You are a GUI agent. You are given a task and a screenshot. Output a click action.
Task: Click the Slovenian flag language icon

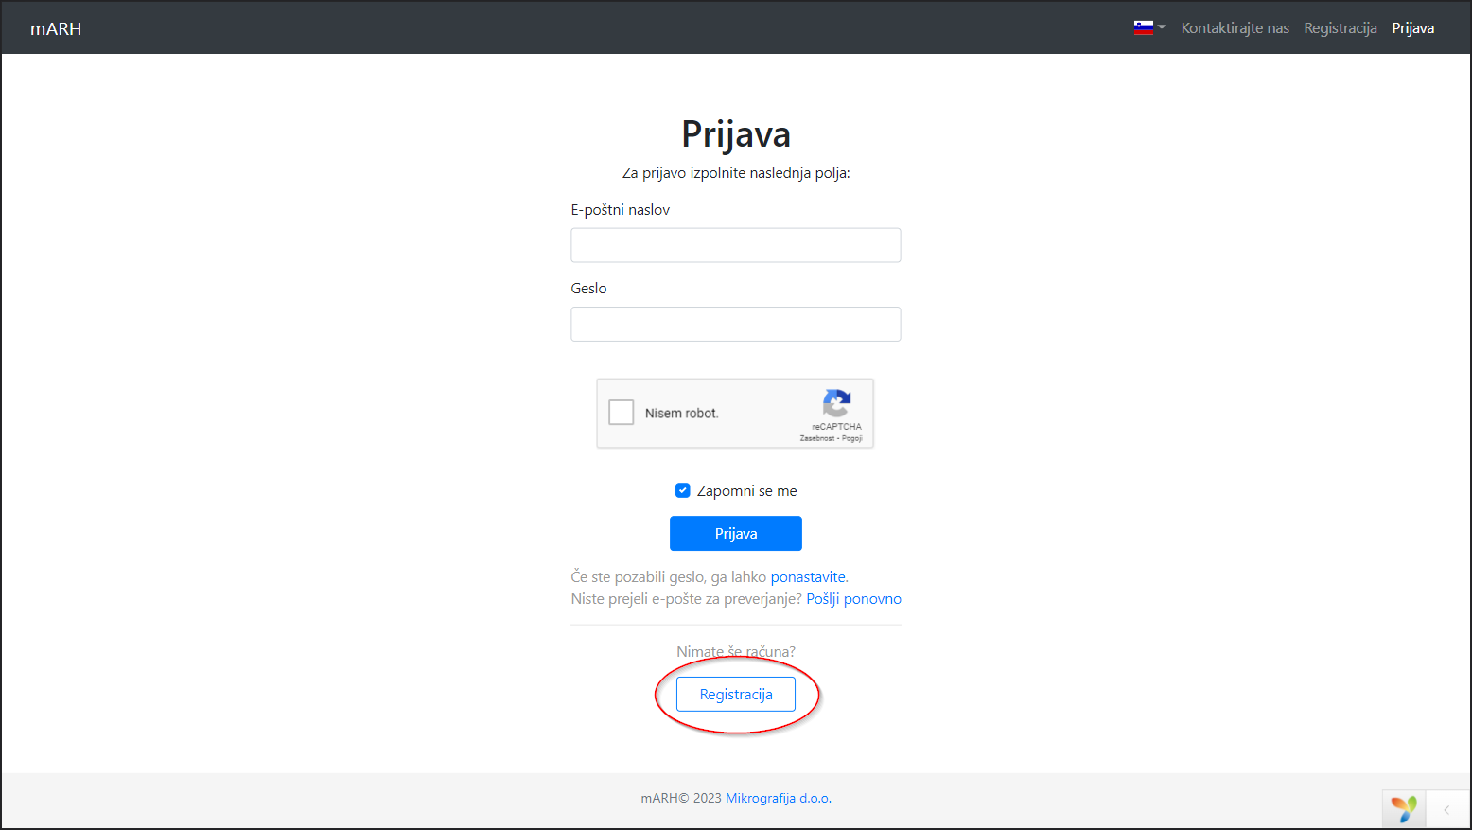click(1143, 27)
